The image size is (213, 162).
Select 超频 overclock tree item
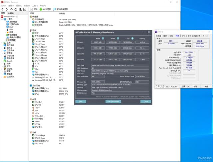coord(10,32)
